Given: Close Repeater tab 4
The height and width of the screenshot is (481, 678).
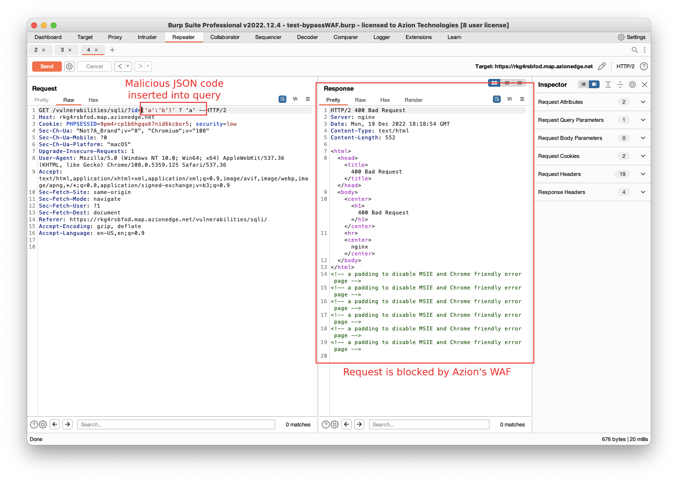Looking at the screenshot, I should 96,50.
